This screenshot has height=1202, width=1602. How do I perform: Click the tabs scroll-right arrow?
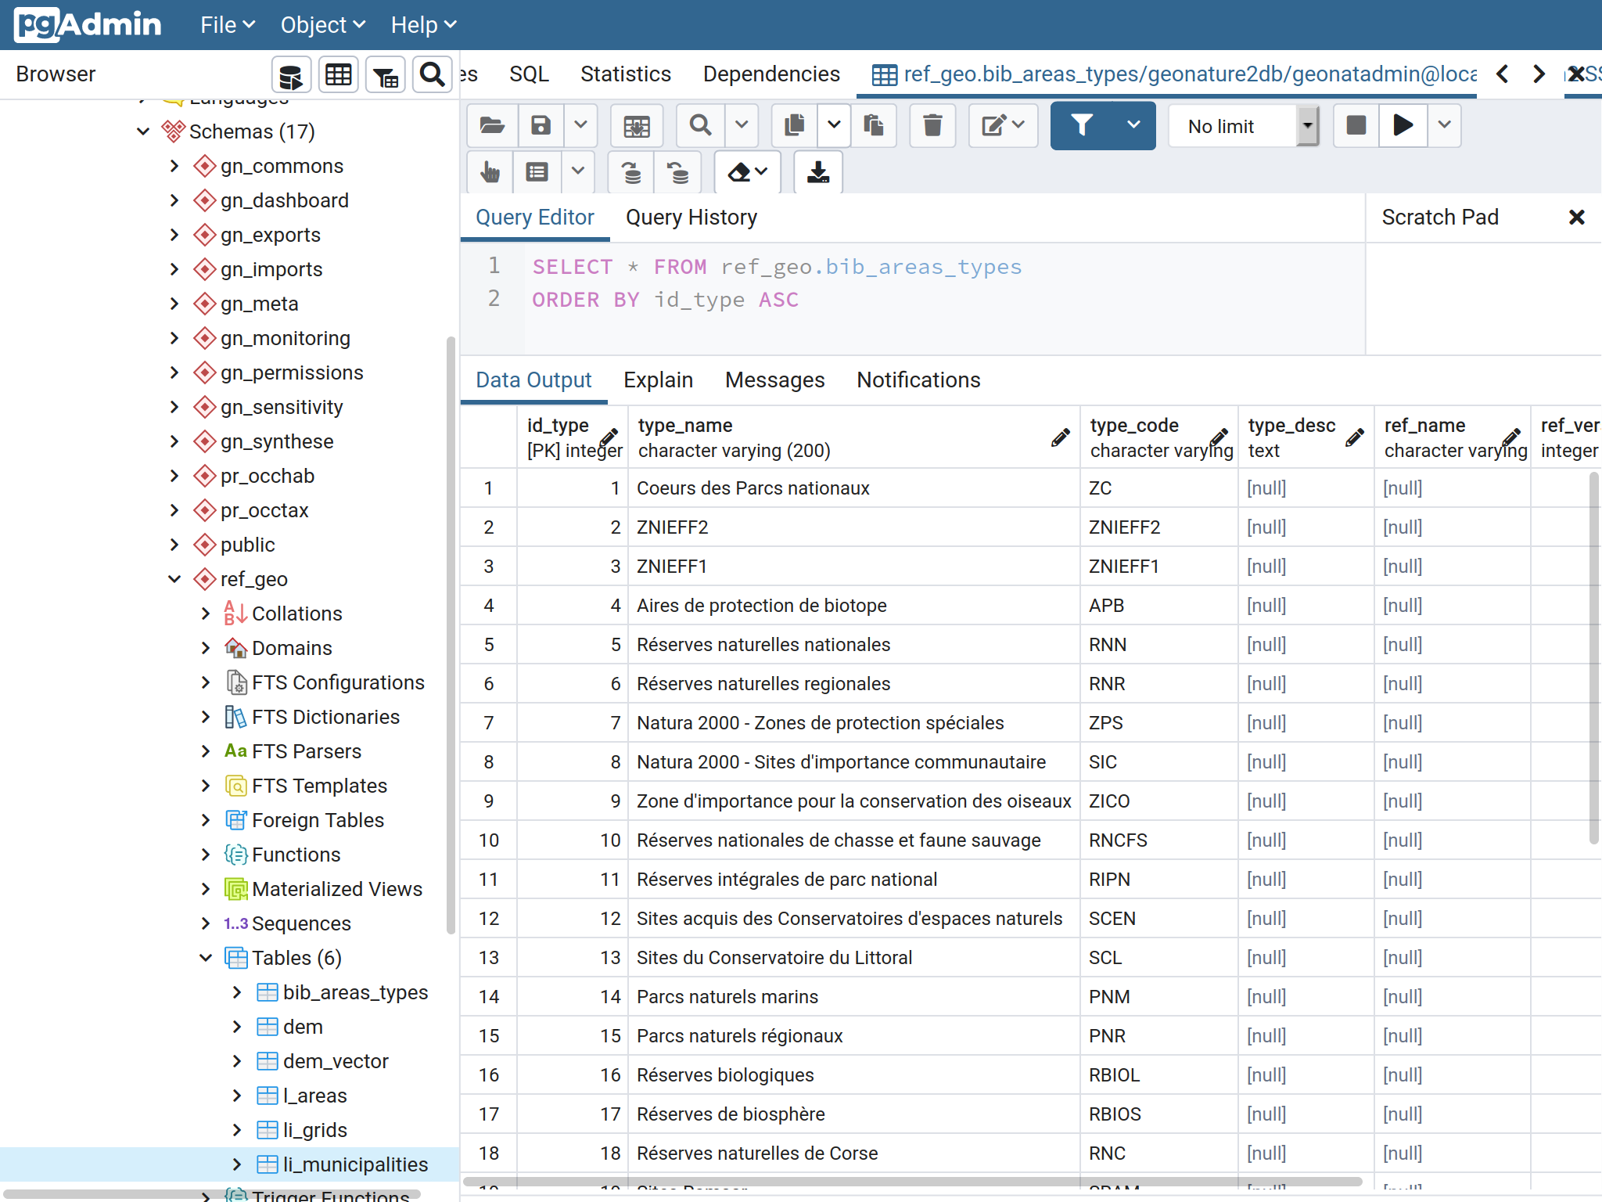[x=1539, y=74]
